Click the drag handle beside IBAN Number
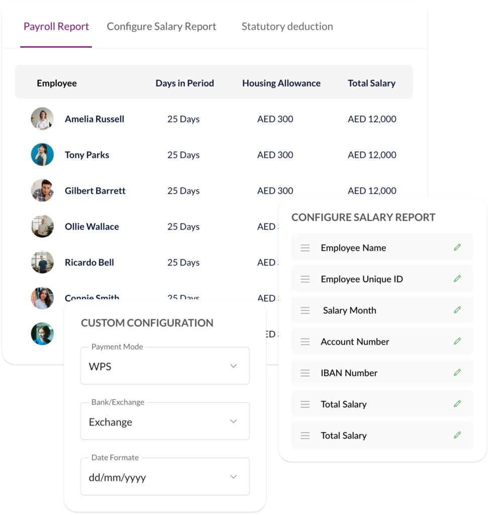This screenshot has height=515, width=494. click(305, 372)
